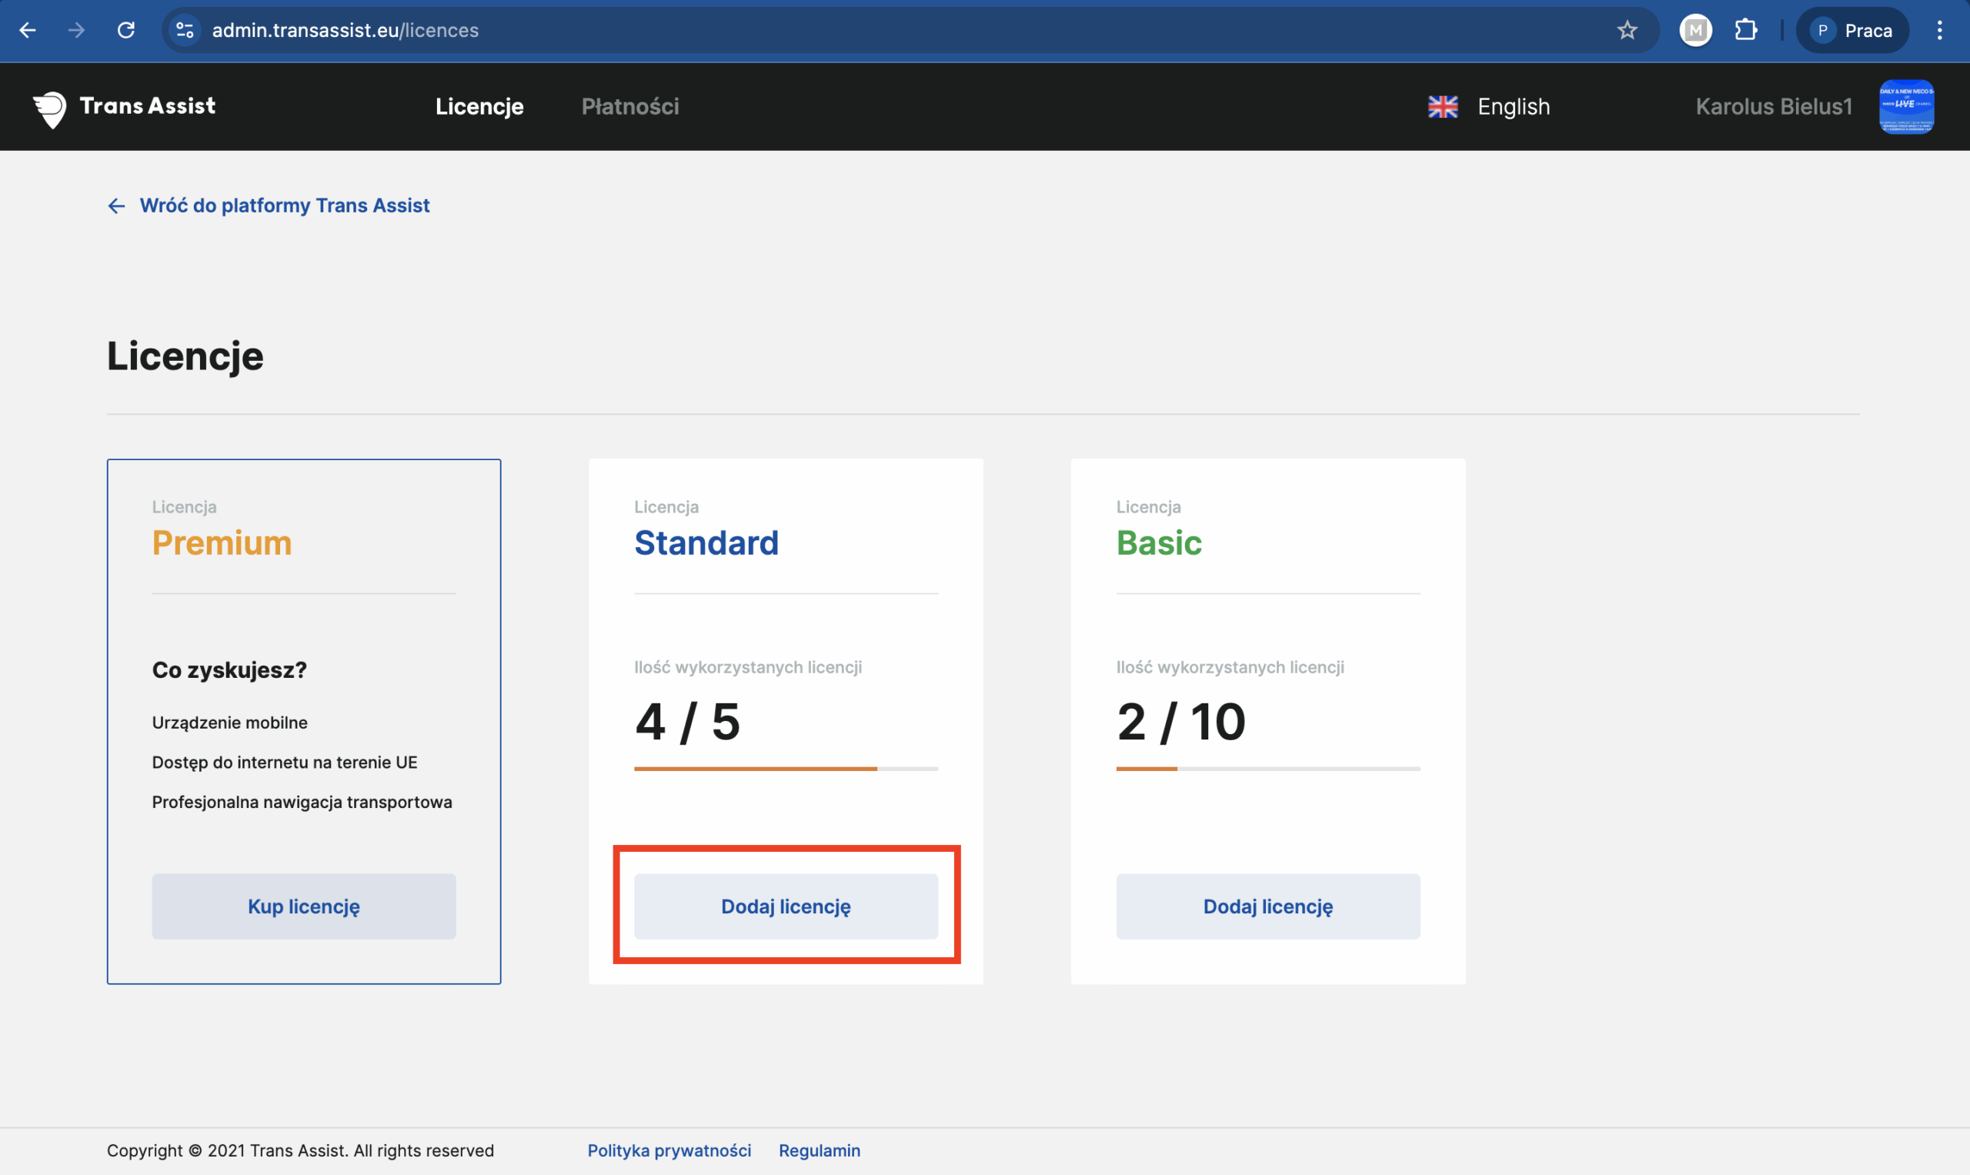
Task: Reload the page with refresh icon
Action: [x=126, y=30]
